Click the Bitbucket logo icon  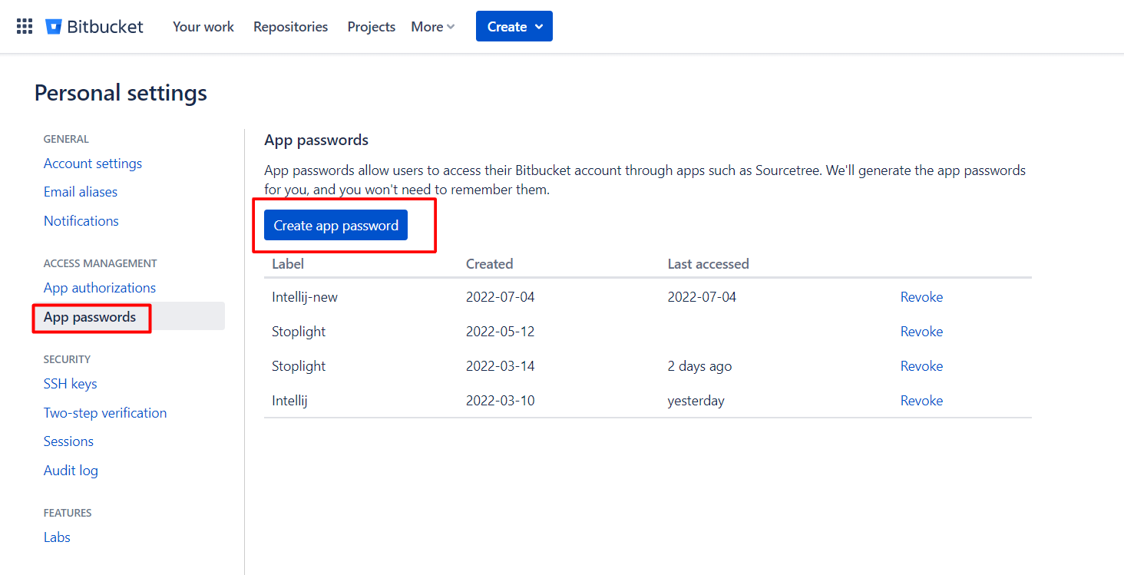pos(53,27)
